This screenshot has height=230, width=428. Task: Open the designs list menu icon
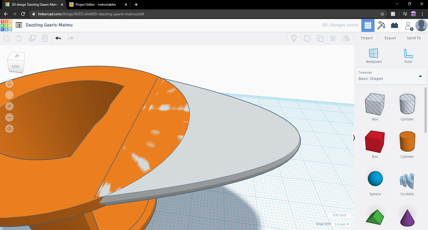tap(19, 25)
